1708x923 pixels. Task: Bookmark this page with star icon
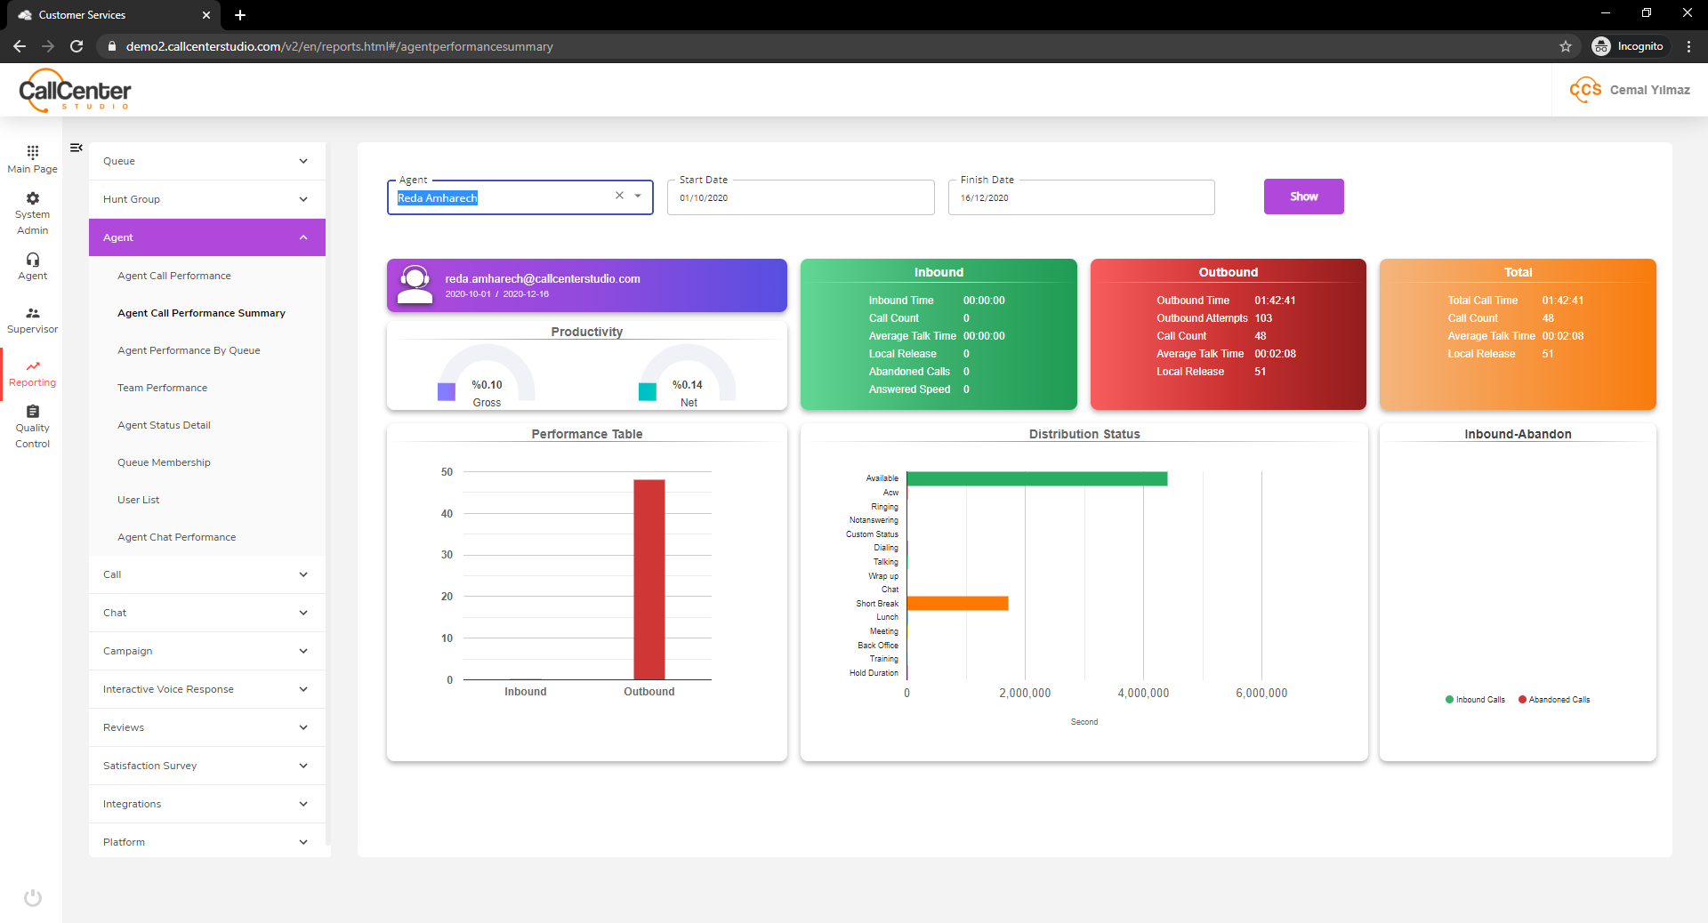coord(1566,46)
